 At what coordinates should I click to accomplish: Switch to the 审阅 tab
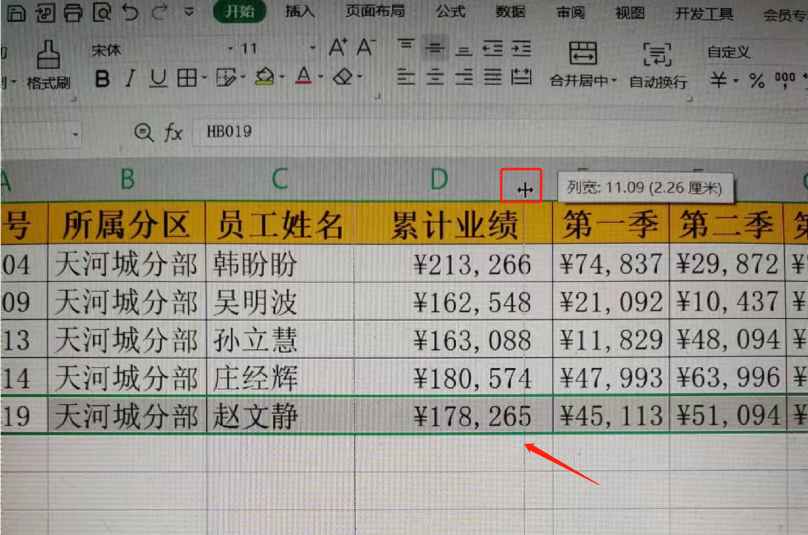(x=570, y=12)
